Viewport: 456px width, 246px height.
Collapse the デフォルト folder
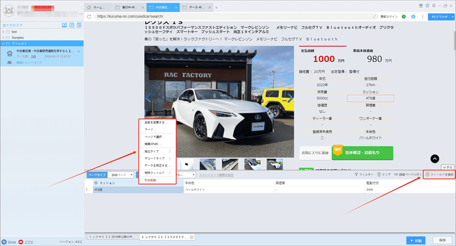[3, 44]
